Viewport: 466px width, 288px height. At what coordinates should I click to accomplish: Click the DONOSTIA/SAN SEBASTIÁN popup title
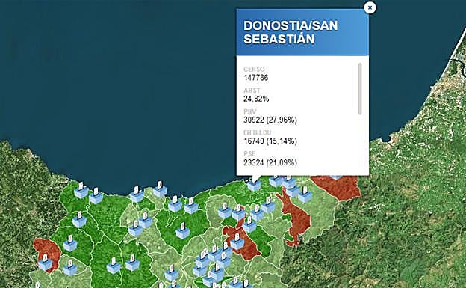click(x=291, y=32)
